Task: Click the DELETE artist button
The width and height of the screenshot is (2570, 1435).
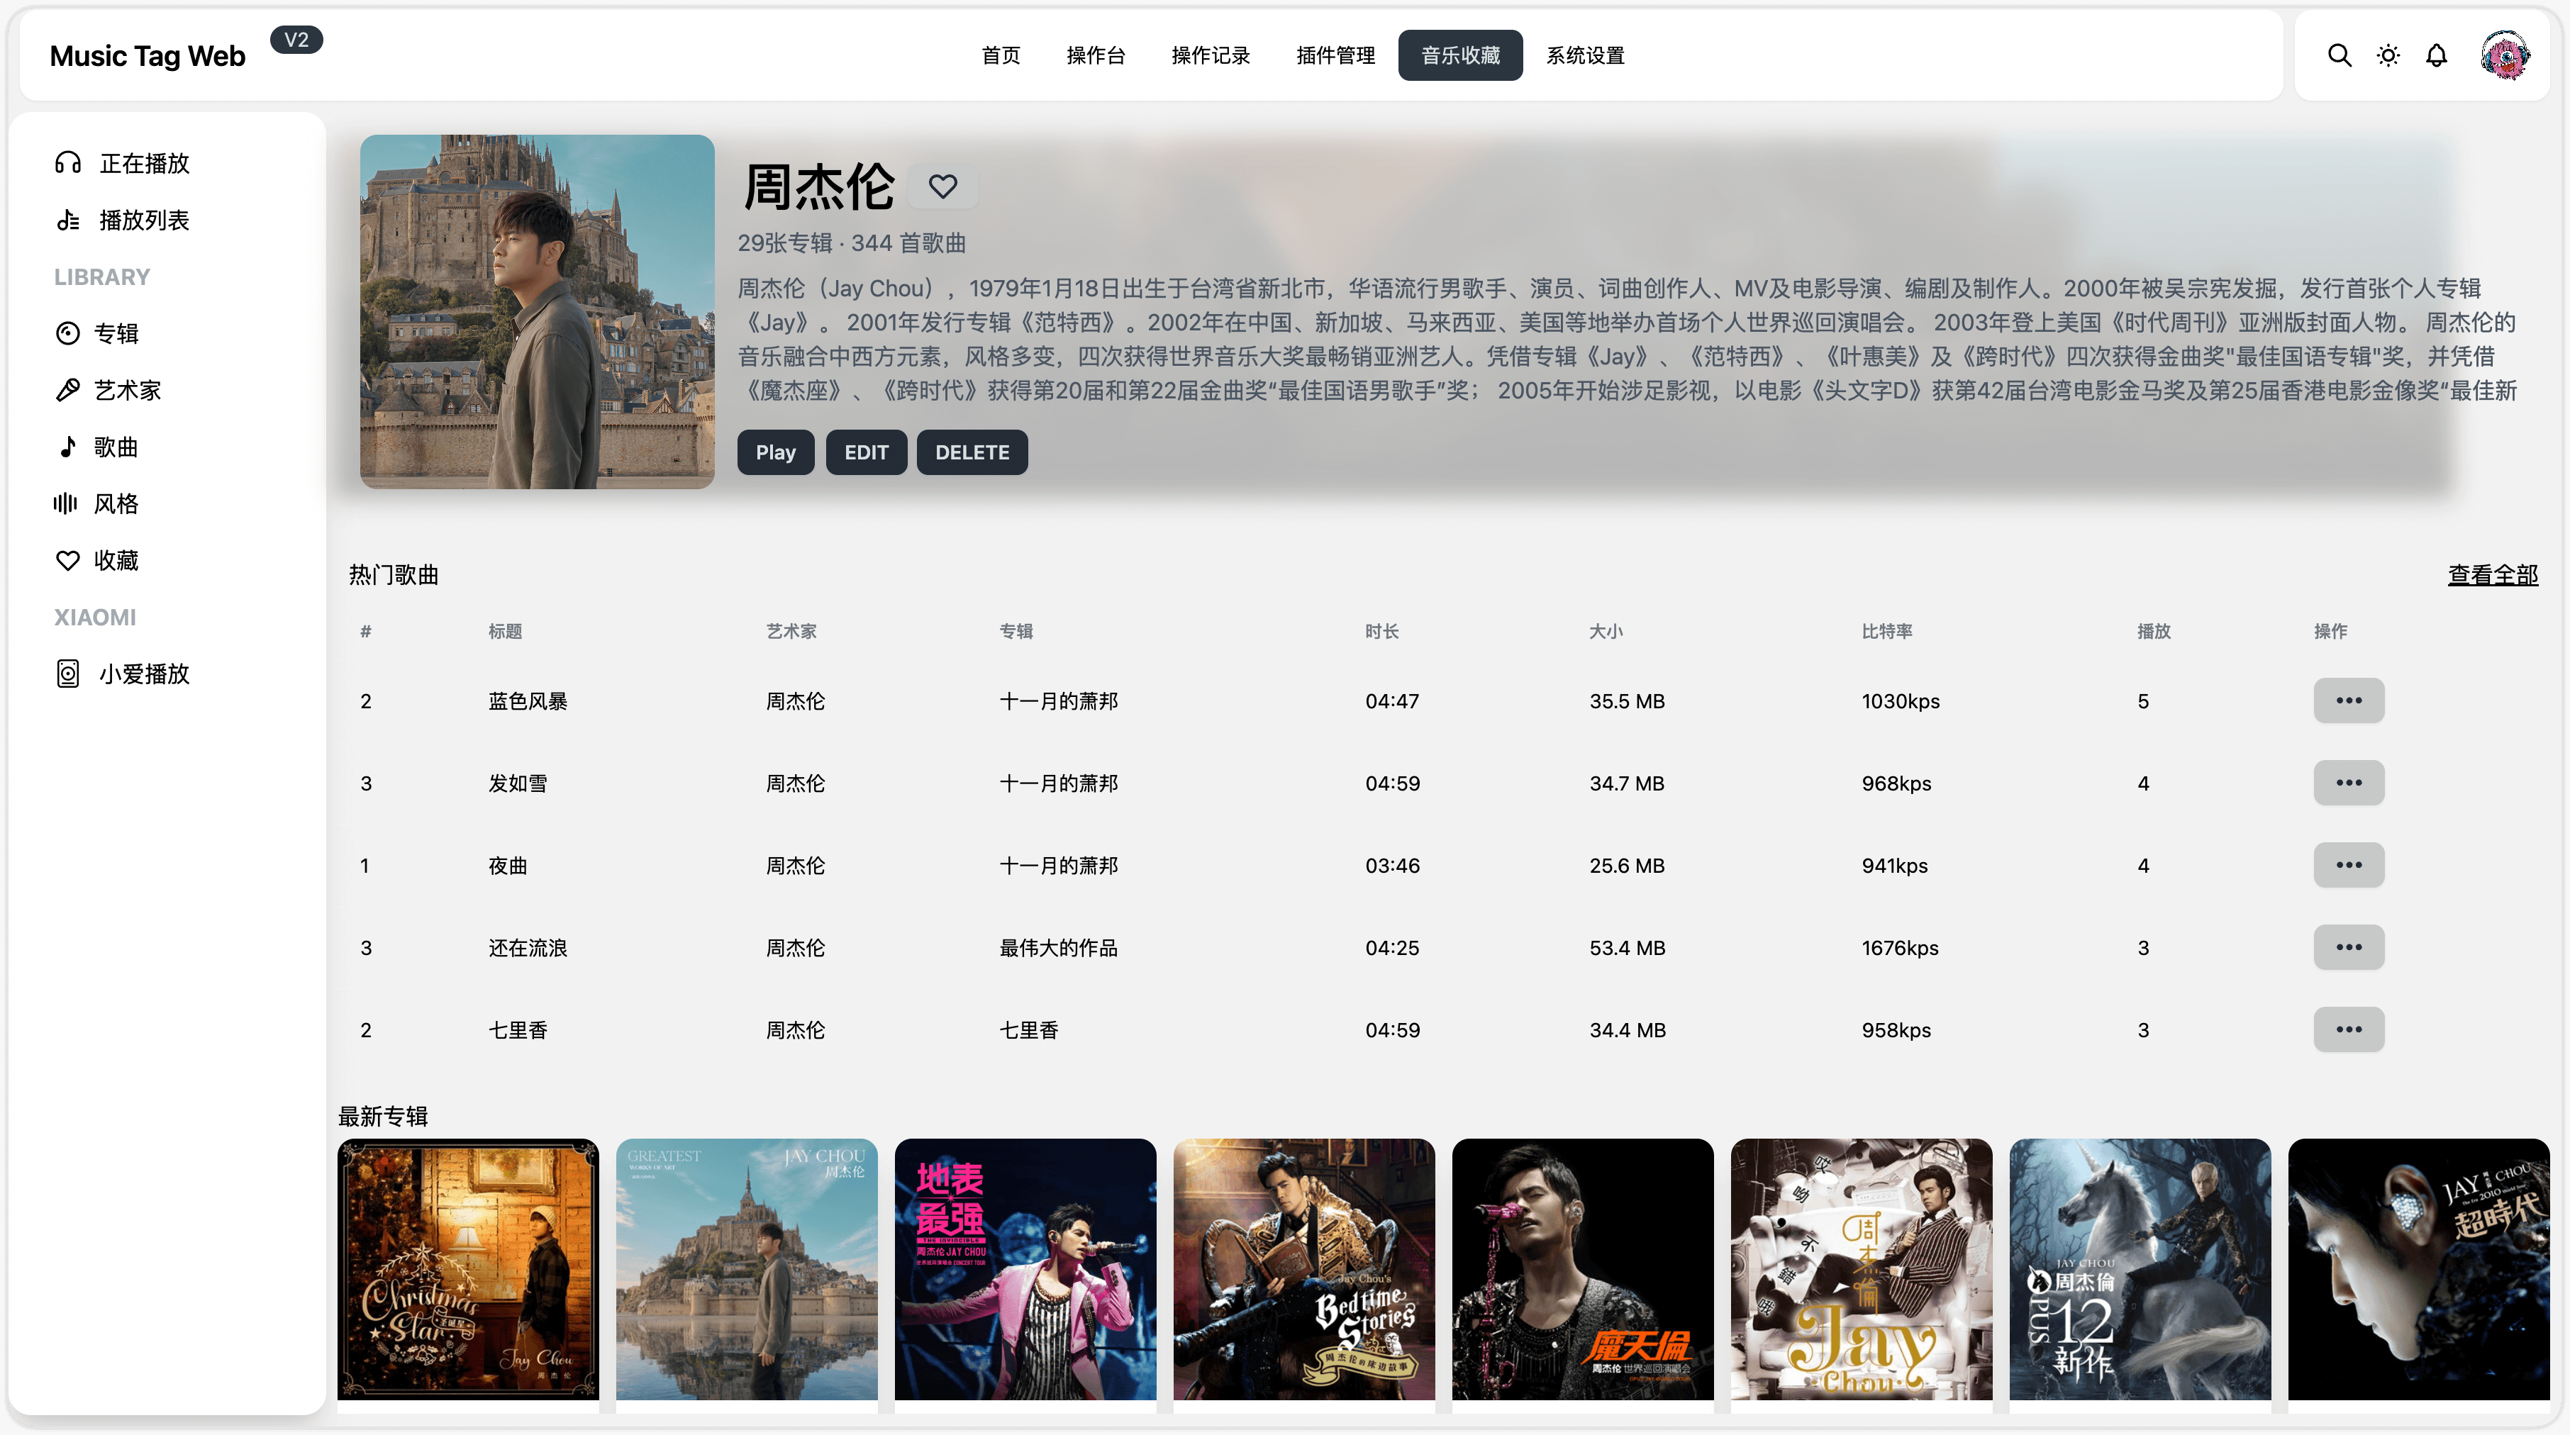Action: tap(972, 453)
